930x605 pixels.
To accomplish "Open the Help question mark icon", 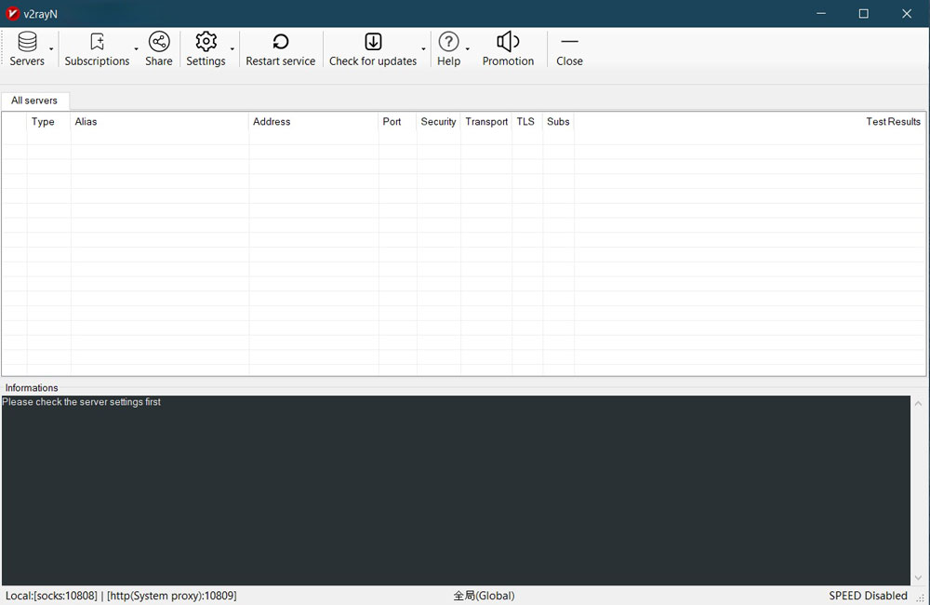I will [x=448, y=42].
